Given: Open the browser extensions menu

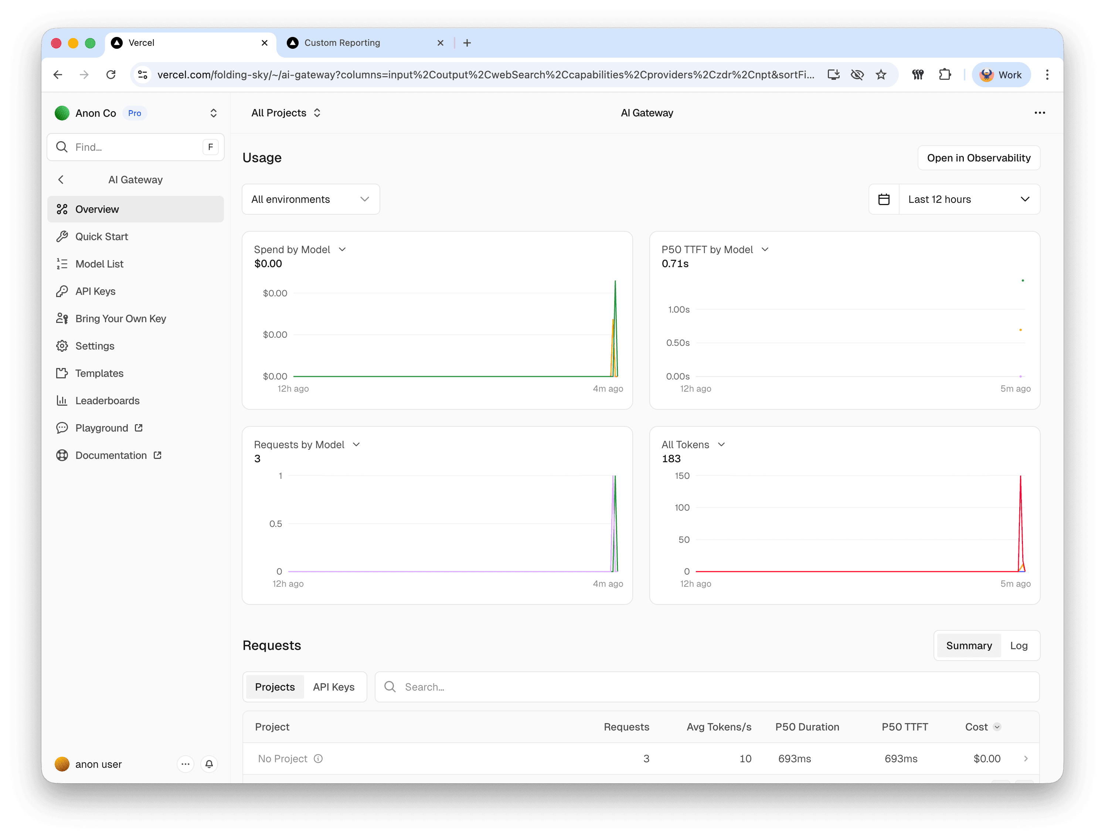Looking at the screenshot, I should coord(944,74).
